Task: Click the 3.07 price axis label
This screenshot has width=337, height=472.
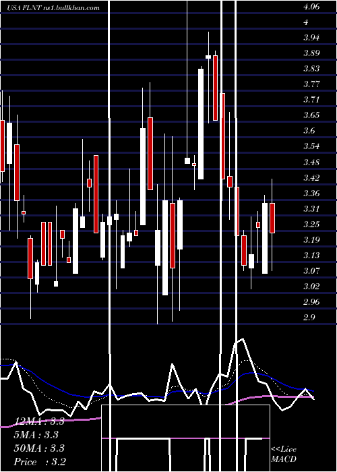Action: tap(311, 271)
